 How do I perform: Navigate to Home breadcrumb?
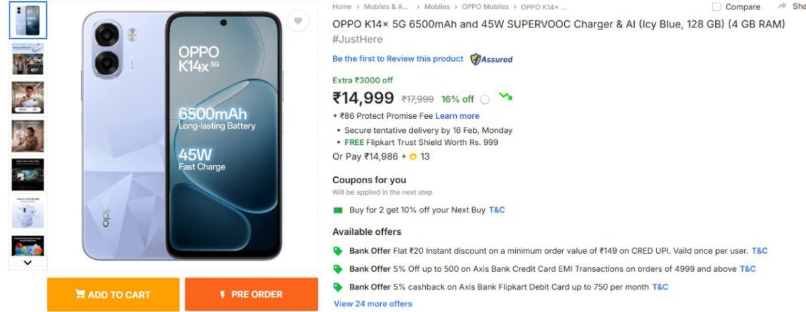click(342, 7)
